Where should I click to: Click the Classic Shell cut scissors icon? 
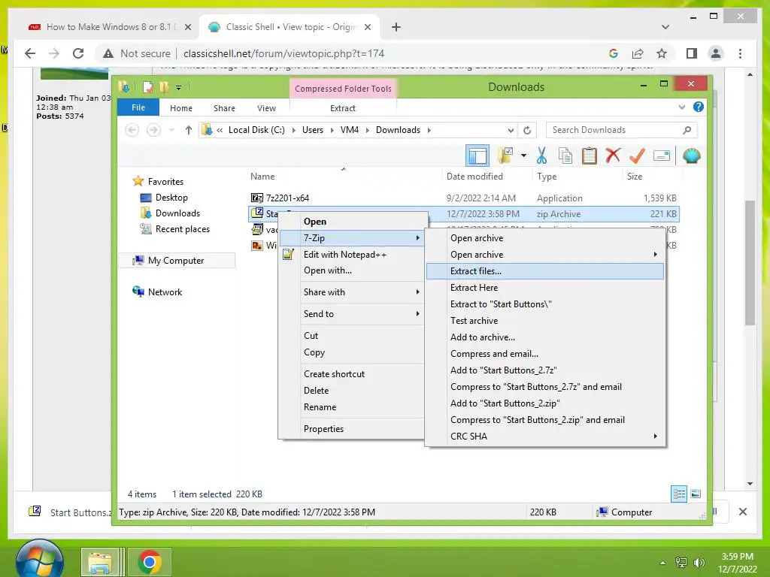(x=541, y=156)
